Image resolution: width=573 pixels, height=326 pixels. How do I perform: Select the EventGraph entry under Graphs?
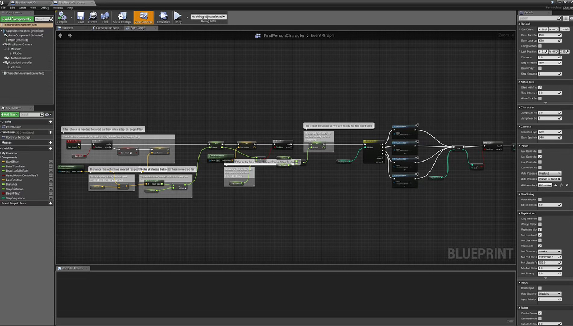coord(13,127)
